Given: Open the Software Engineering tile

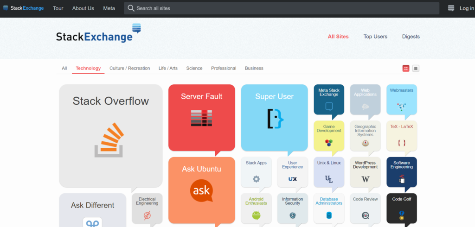Looking at the screenshot, I should click(402, 172).
